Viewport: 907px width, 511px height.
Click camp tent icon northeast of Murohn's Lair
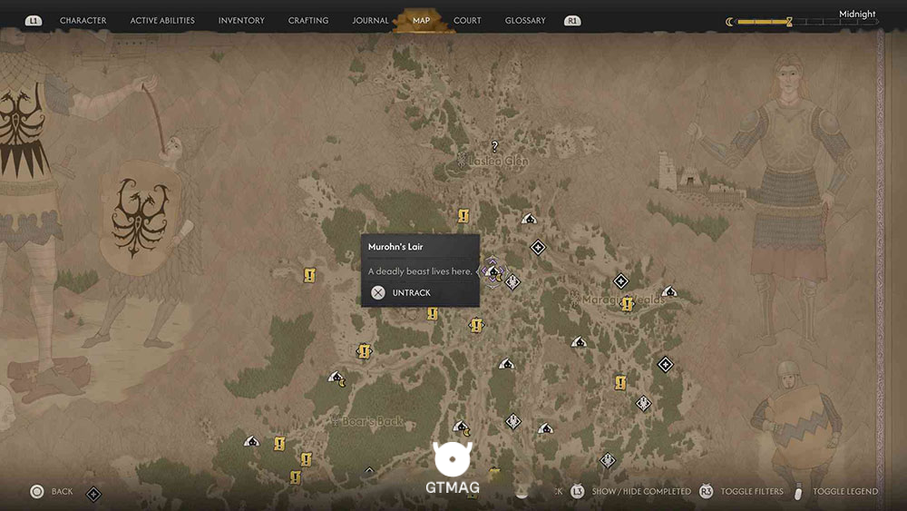(529, 219)
